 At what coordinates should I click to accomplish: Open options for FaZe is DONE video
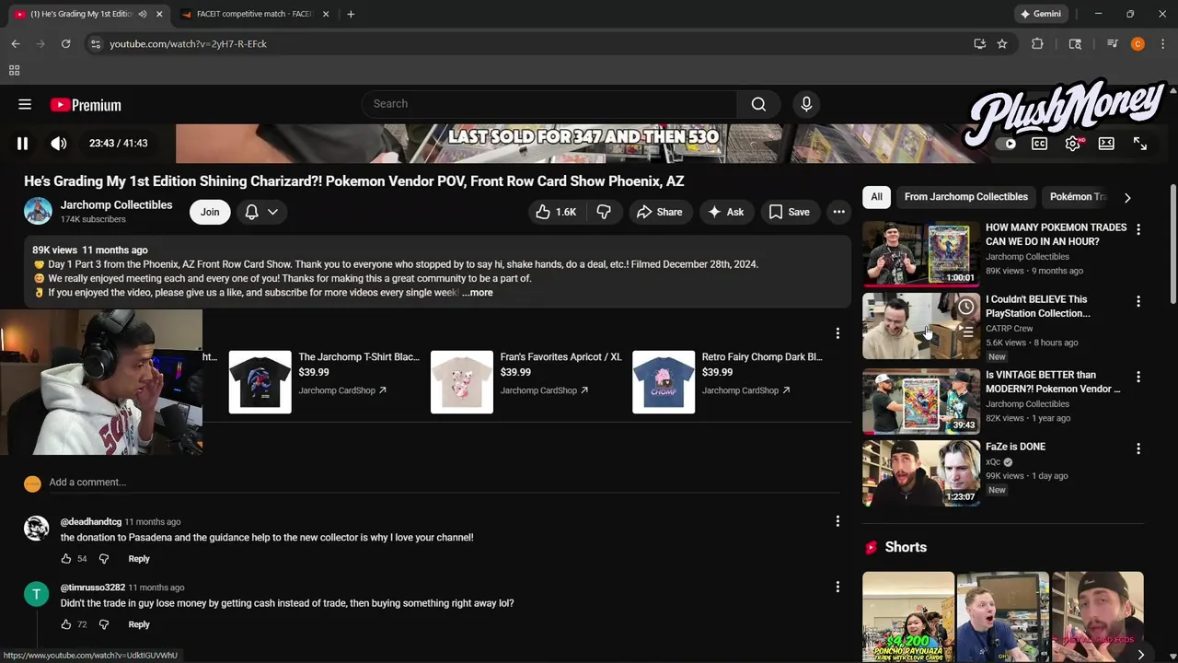1138,448
